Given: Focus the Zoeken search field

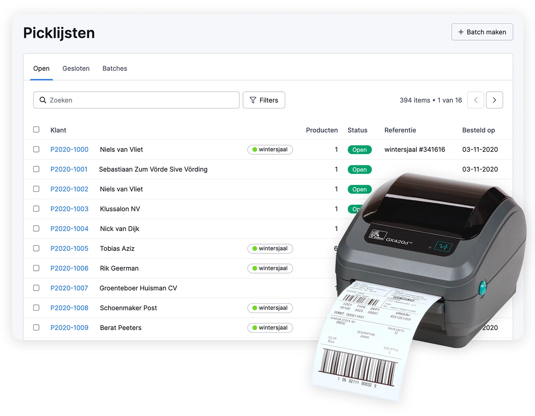Looking at the screenshot, I should [x=141, y=100].
